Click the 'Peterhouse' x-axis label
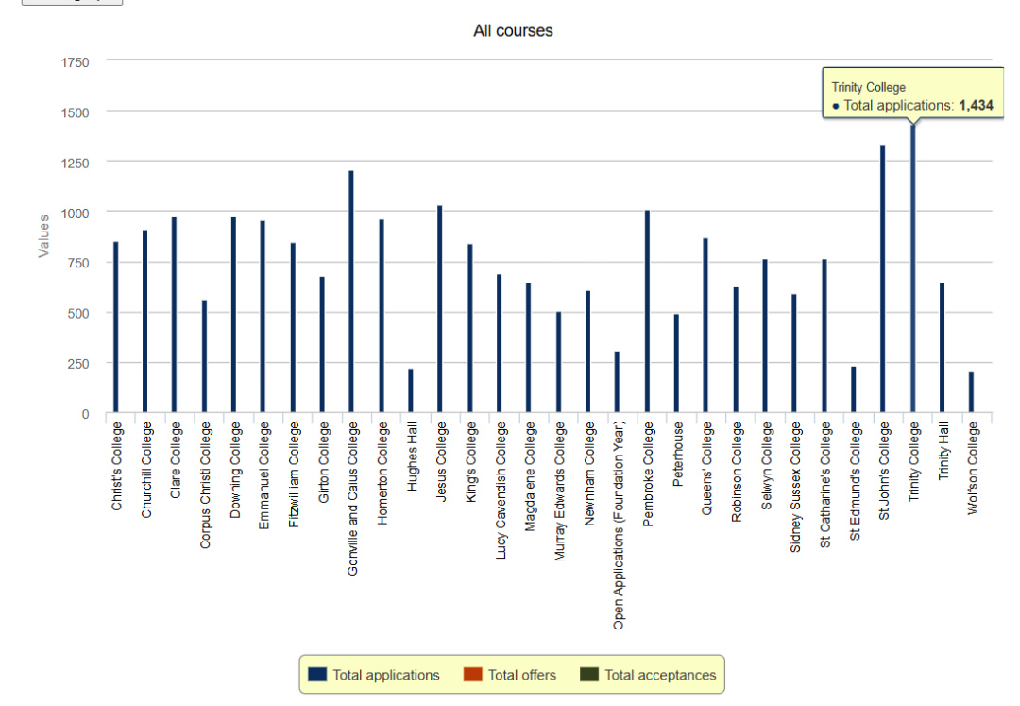The height and width of the screenshot is (706, 1020). click(677, 455)
